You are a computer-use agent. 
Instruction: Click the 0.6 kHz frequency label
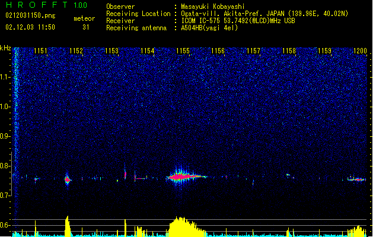tap(5, 225)
